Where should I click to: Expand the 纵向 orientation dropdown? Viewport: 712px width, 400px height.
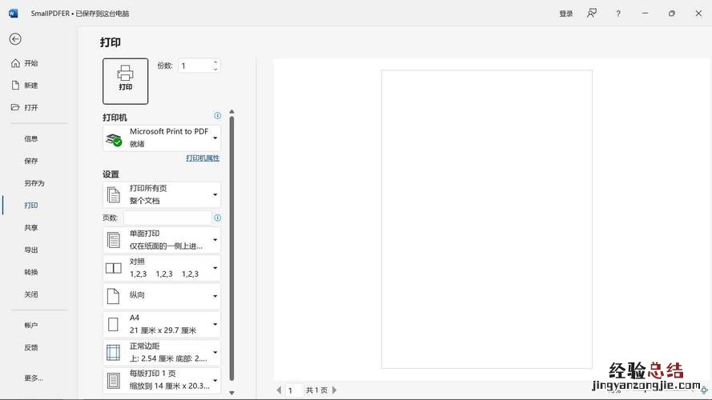point(162,296)
